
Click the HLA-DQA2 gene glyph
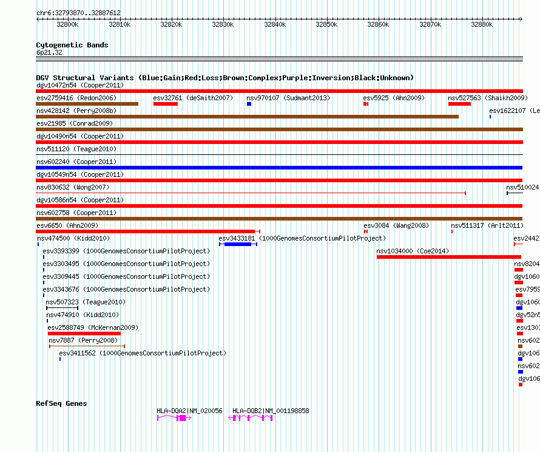174,418
